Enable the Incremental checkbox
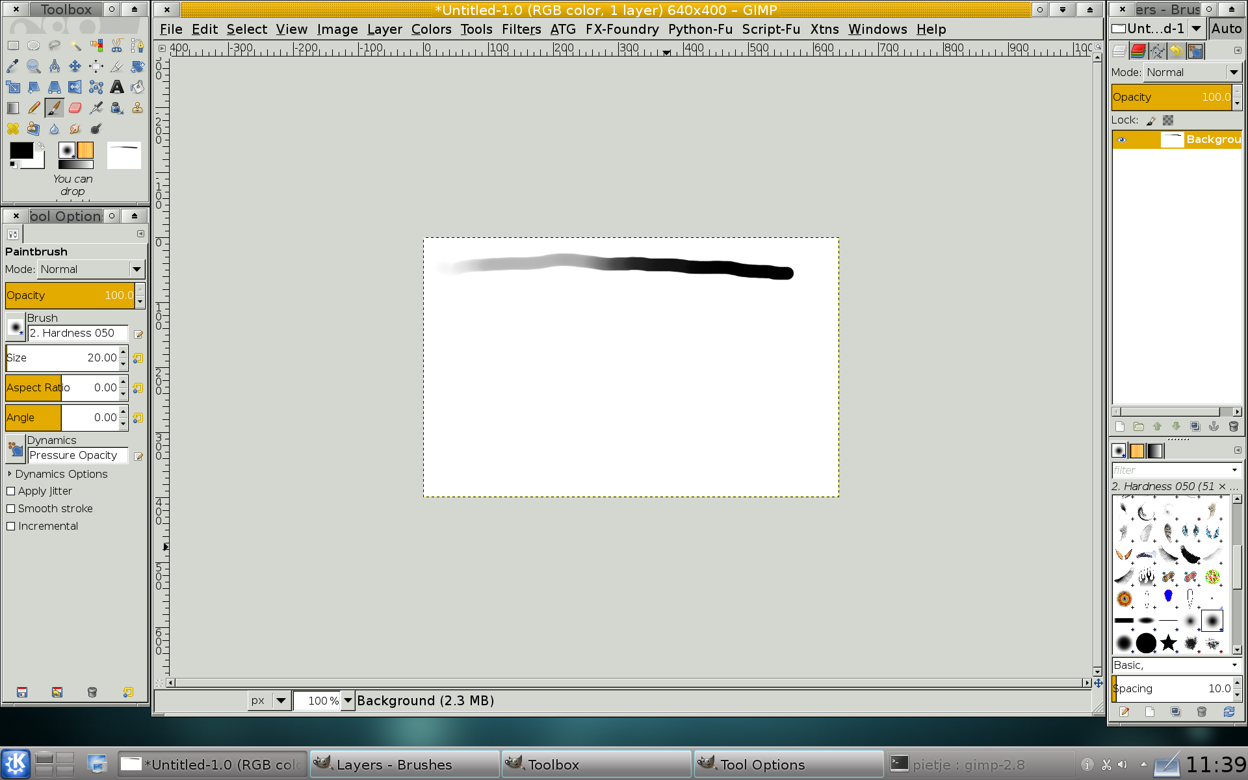The image size is (1248, 780). [x=11, y=526]
